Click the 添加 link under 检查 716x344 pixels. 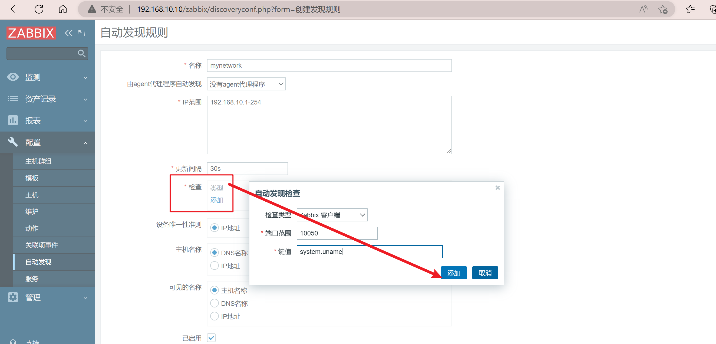[x=216, y=200]
